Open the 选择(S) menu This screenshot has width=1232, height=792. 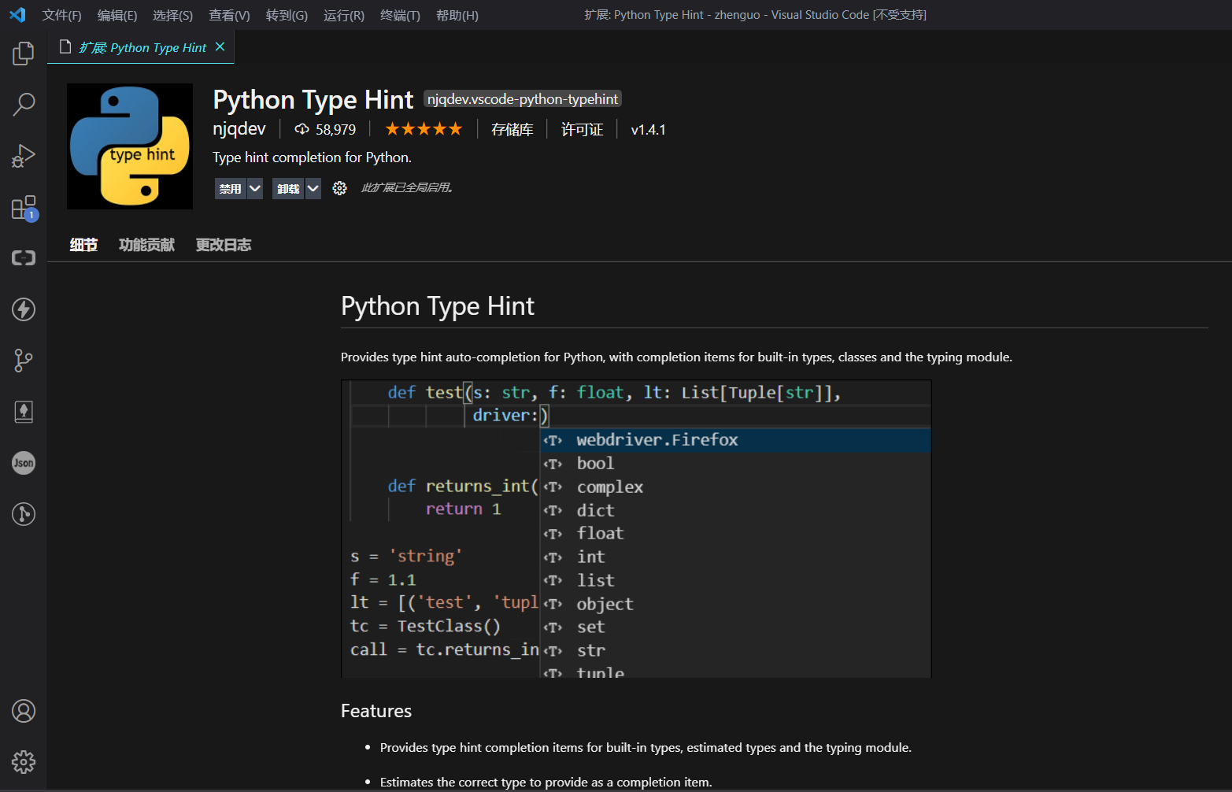[x=172, y=15]
